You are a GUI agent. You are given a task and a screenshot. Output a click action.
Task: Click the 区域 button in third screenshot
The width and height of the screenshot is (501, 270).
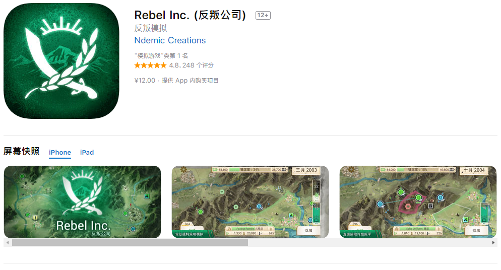click(x=476, y=230)
